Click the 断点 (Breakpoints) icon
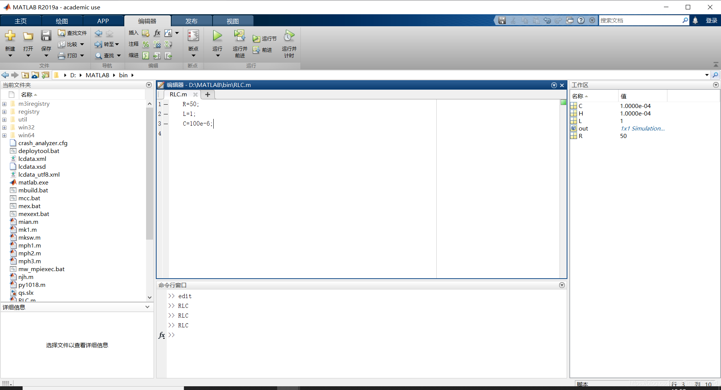This screenshot has width=721, height=390. tap(193, 36)
